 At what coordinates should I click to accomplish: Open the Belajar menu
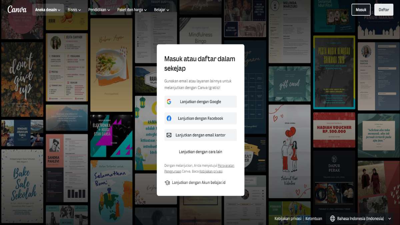click(x=161, y=10)
